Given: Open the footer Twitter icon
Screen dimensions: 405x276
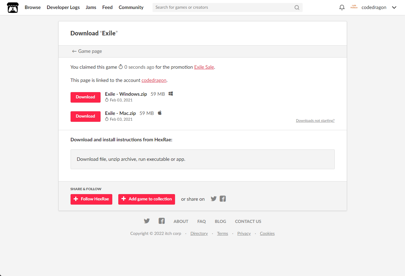Looking at the screenshot, I should [x=147, y=221].
